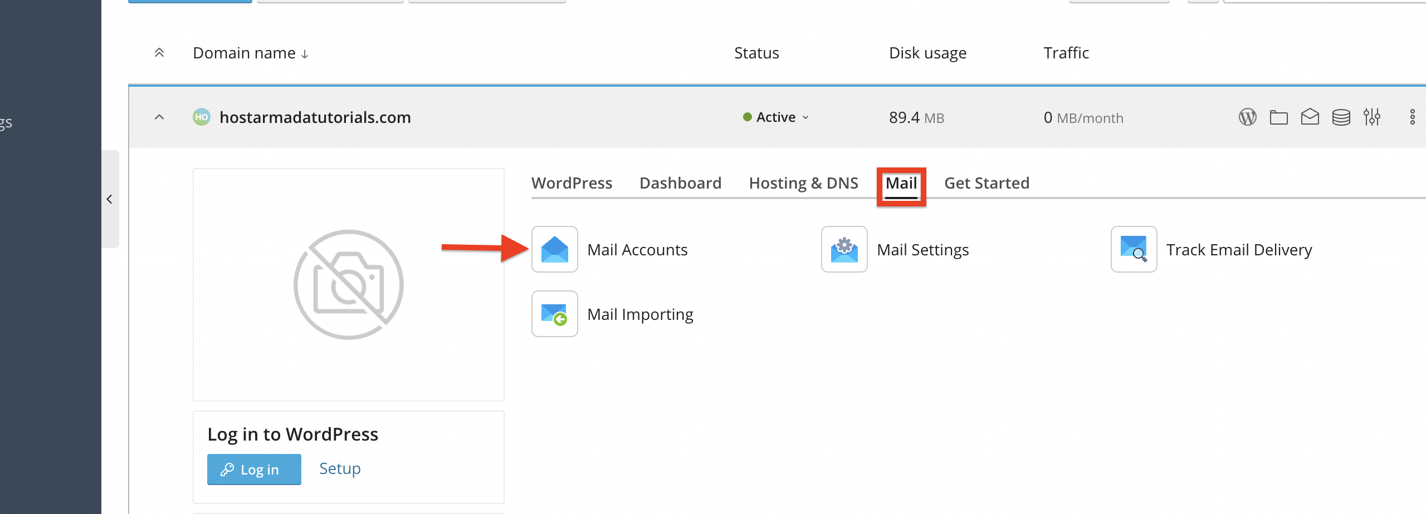Click the WordPress Log in button
The width and height of the screenshot is (1426, 514).
point(254,469)
